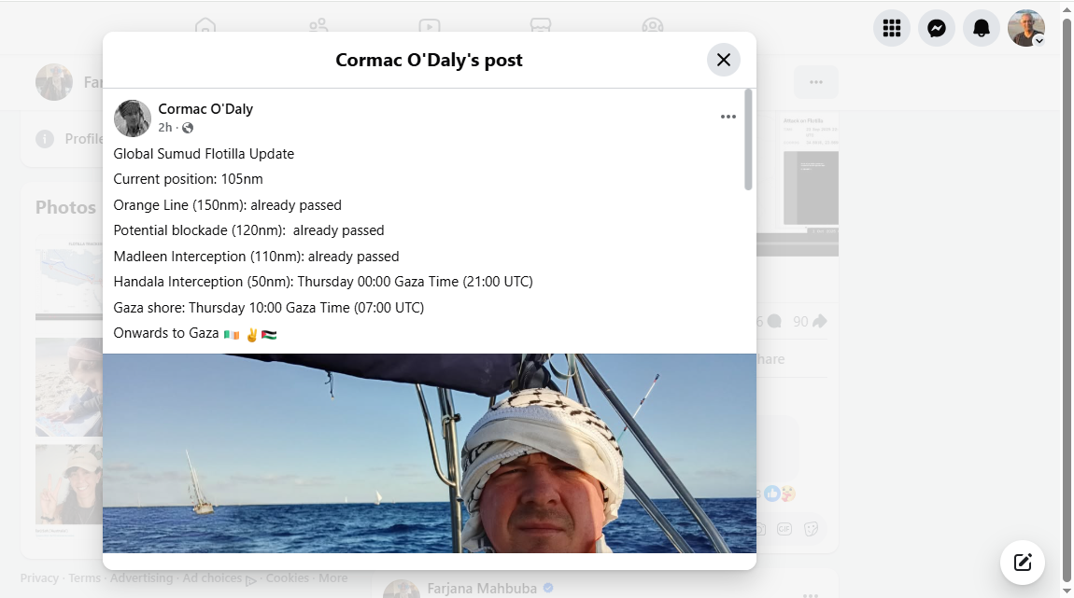Open Marketplace from the top navigation
This screenshot has width=1074, height=598.
[541, 27]
